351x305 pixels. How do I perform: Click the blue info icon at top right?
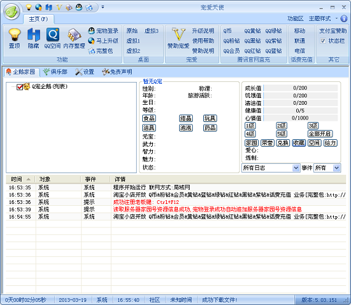[344, 18]
